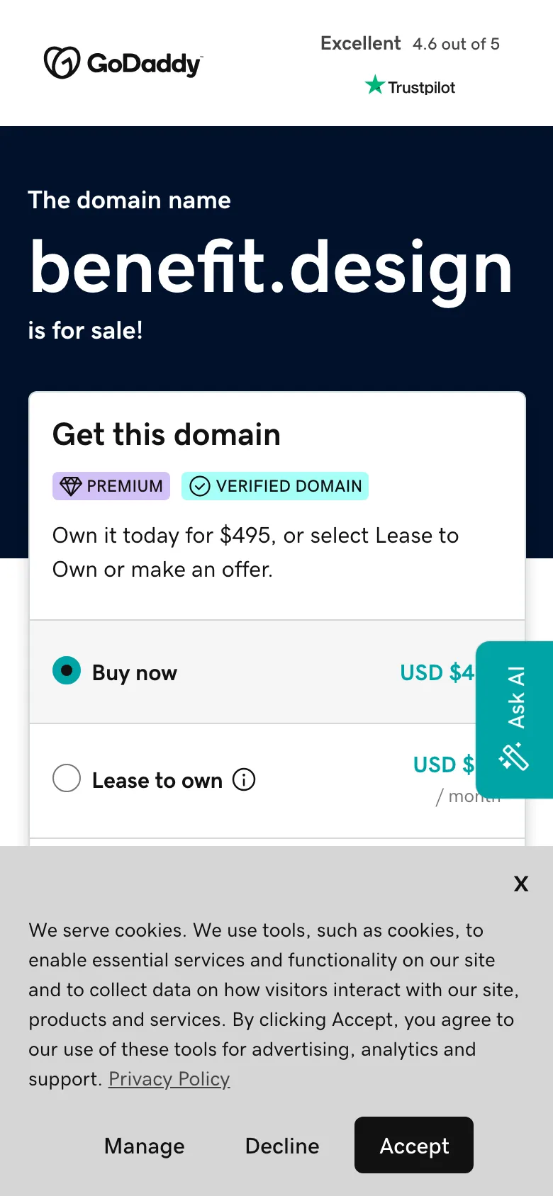
Task: Open the Lease to own info icon
Action: click(244, 780)
